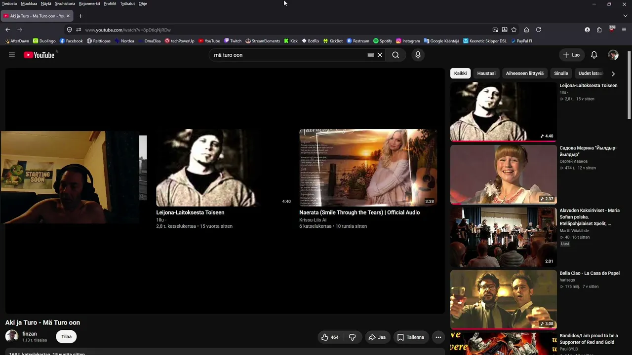The image size is (632, 355).
Task: Open the Luo create button
Action: (571, 55)
